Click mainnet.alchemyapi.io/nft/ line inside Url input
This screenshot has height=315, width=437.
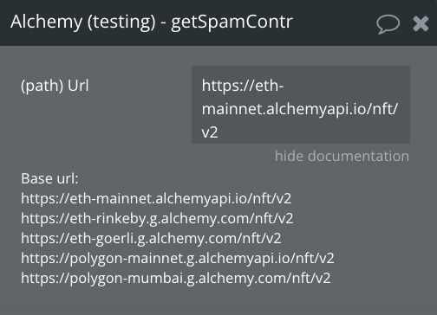[x=300, y=109]
